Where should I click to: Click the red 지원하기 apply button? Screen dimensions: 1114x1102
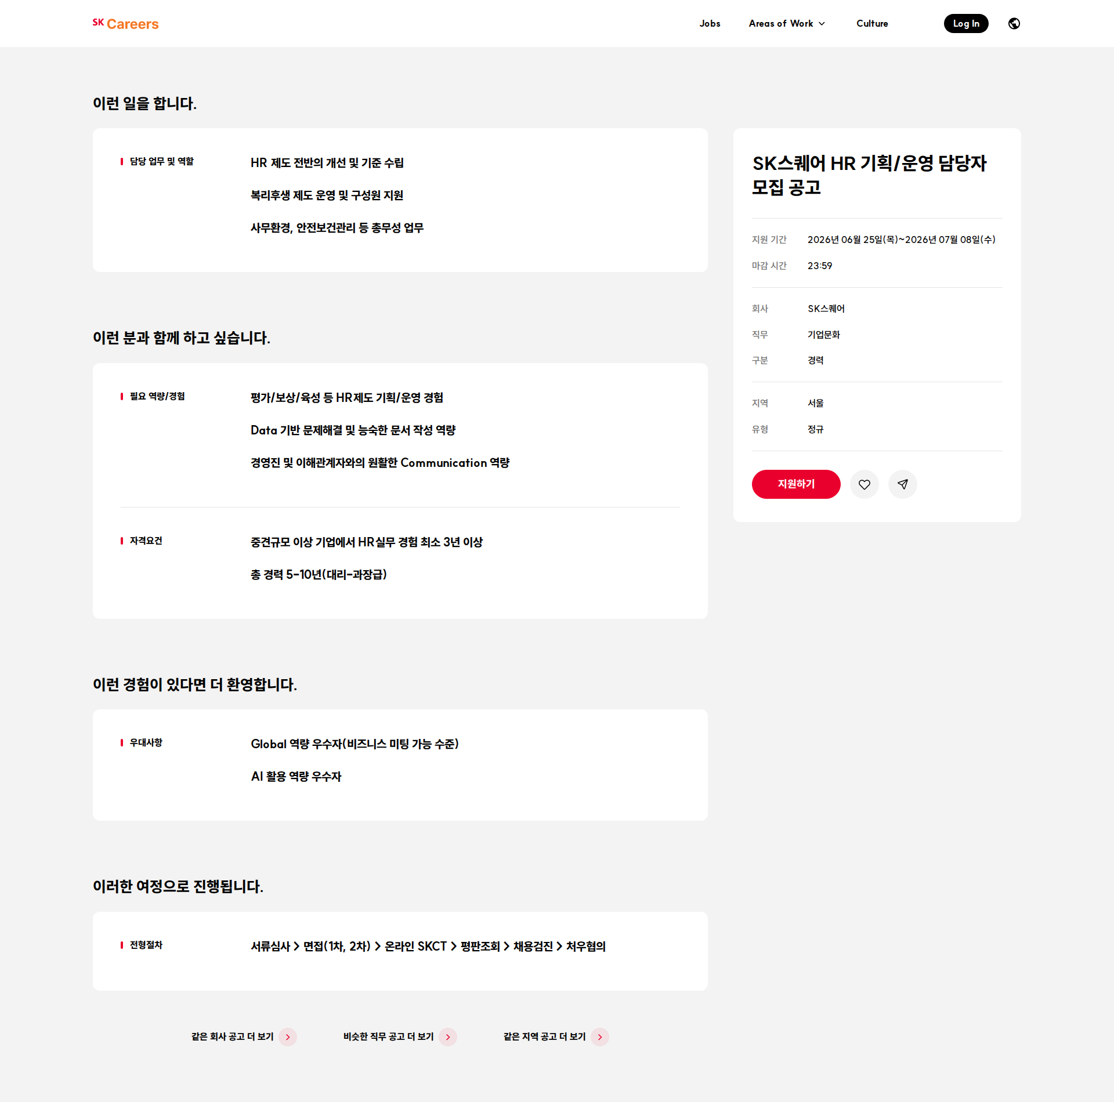click(796, 484)
